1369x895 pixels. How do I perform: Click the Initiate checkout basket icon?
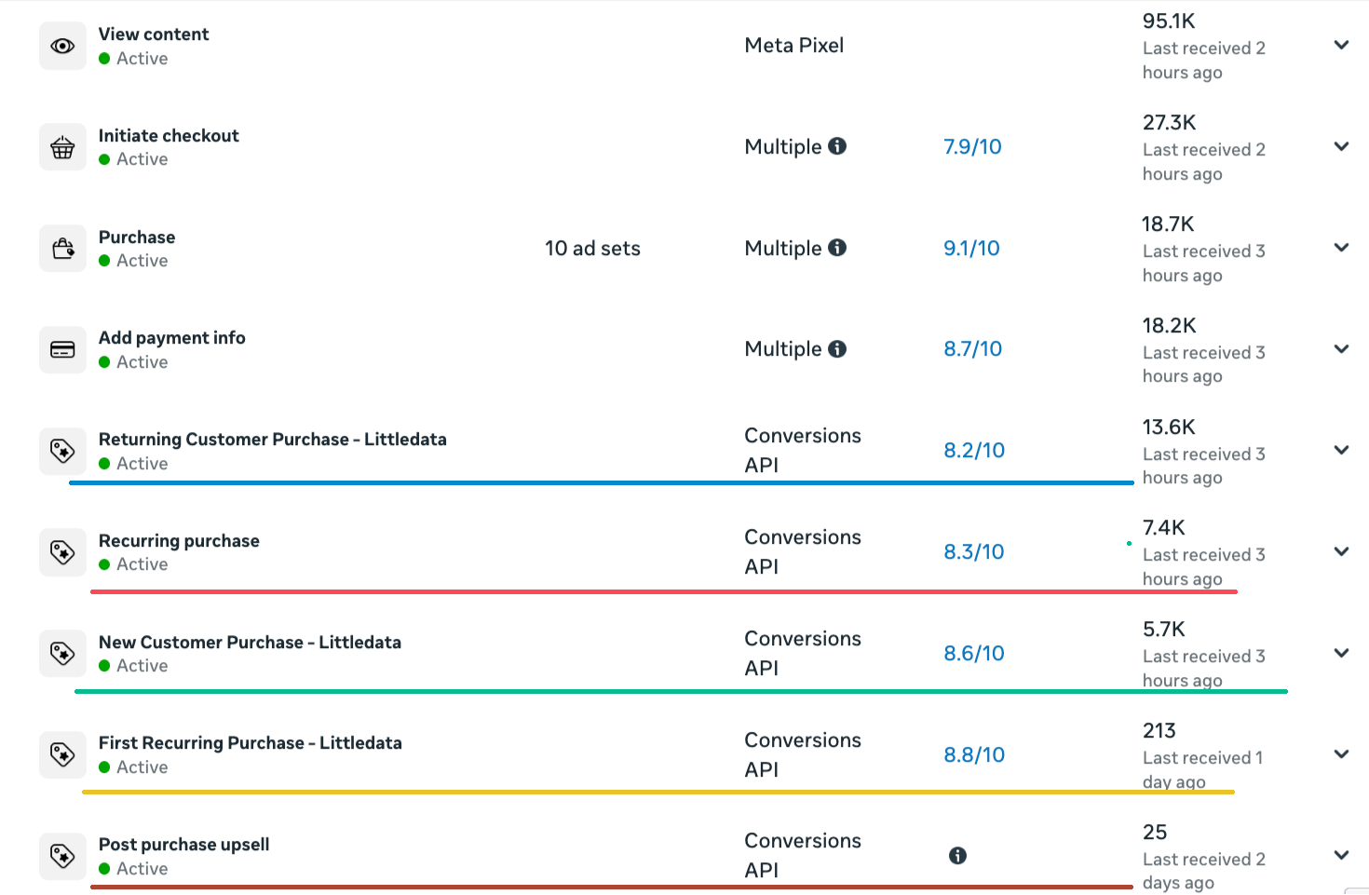point(62,147)
